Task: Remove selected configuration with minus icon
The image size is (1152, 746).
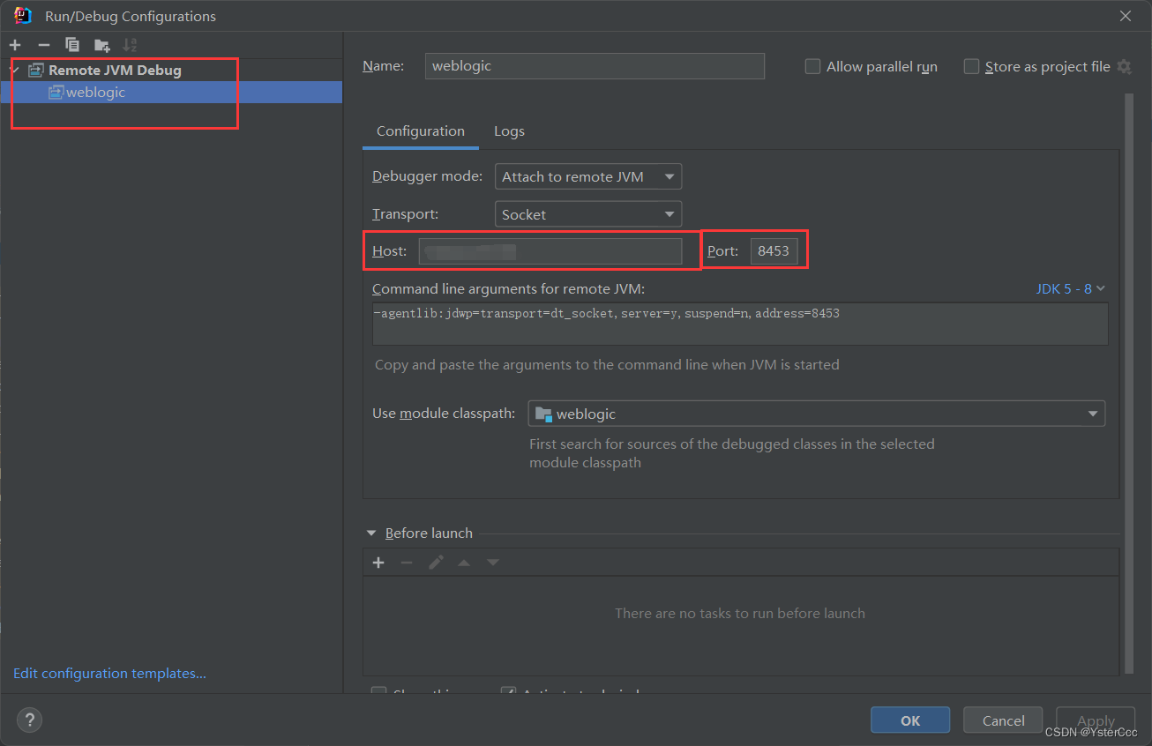Action: [x=44, y=45]
